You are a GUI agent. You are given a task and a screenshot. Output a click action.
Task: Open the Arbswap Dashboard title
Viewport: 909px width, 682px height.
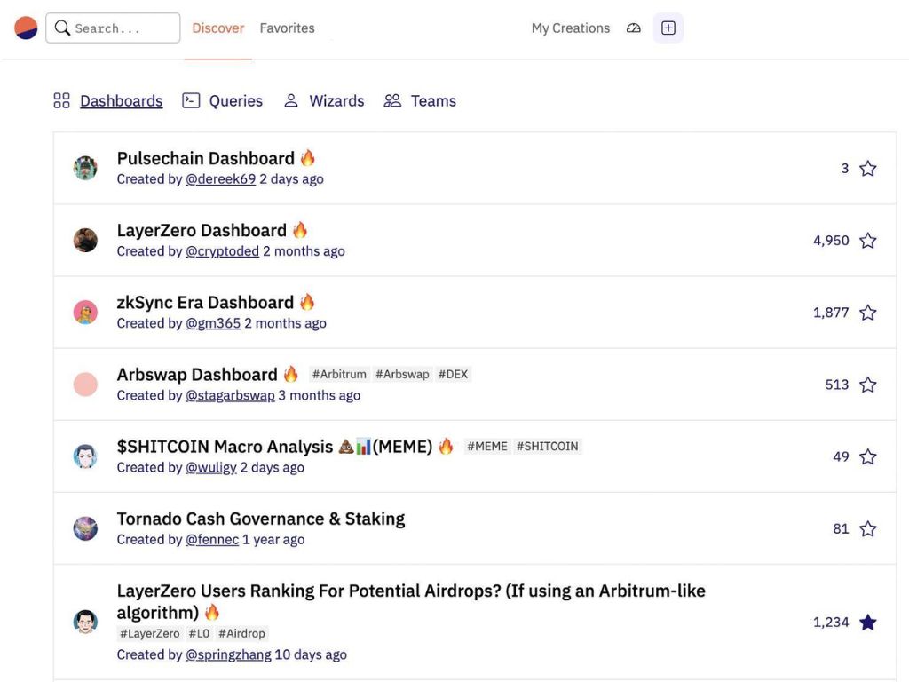(x=197, y=374)
